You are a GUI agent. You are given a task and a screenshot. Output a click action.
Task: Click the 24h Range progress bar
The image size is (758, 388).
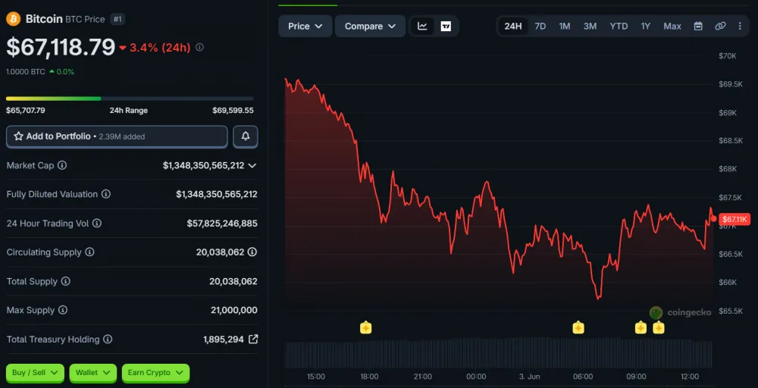[x=130, y=99]
